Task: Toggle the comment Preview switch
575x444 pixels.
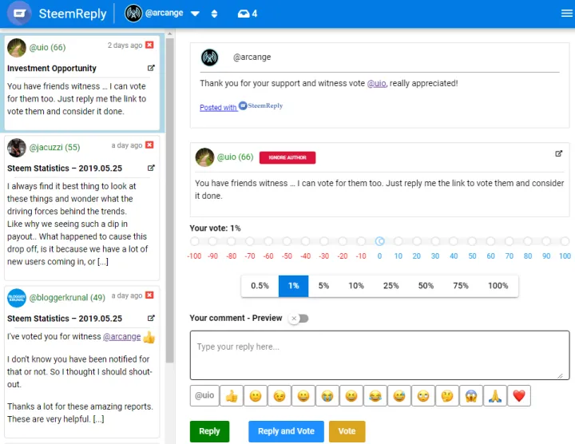Action: coord(299,319)
